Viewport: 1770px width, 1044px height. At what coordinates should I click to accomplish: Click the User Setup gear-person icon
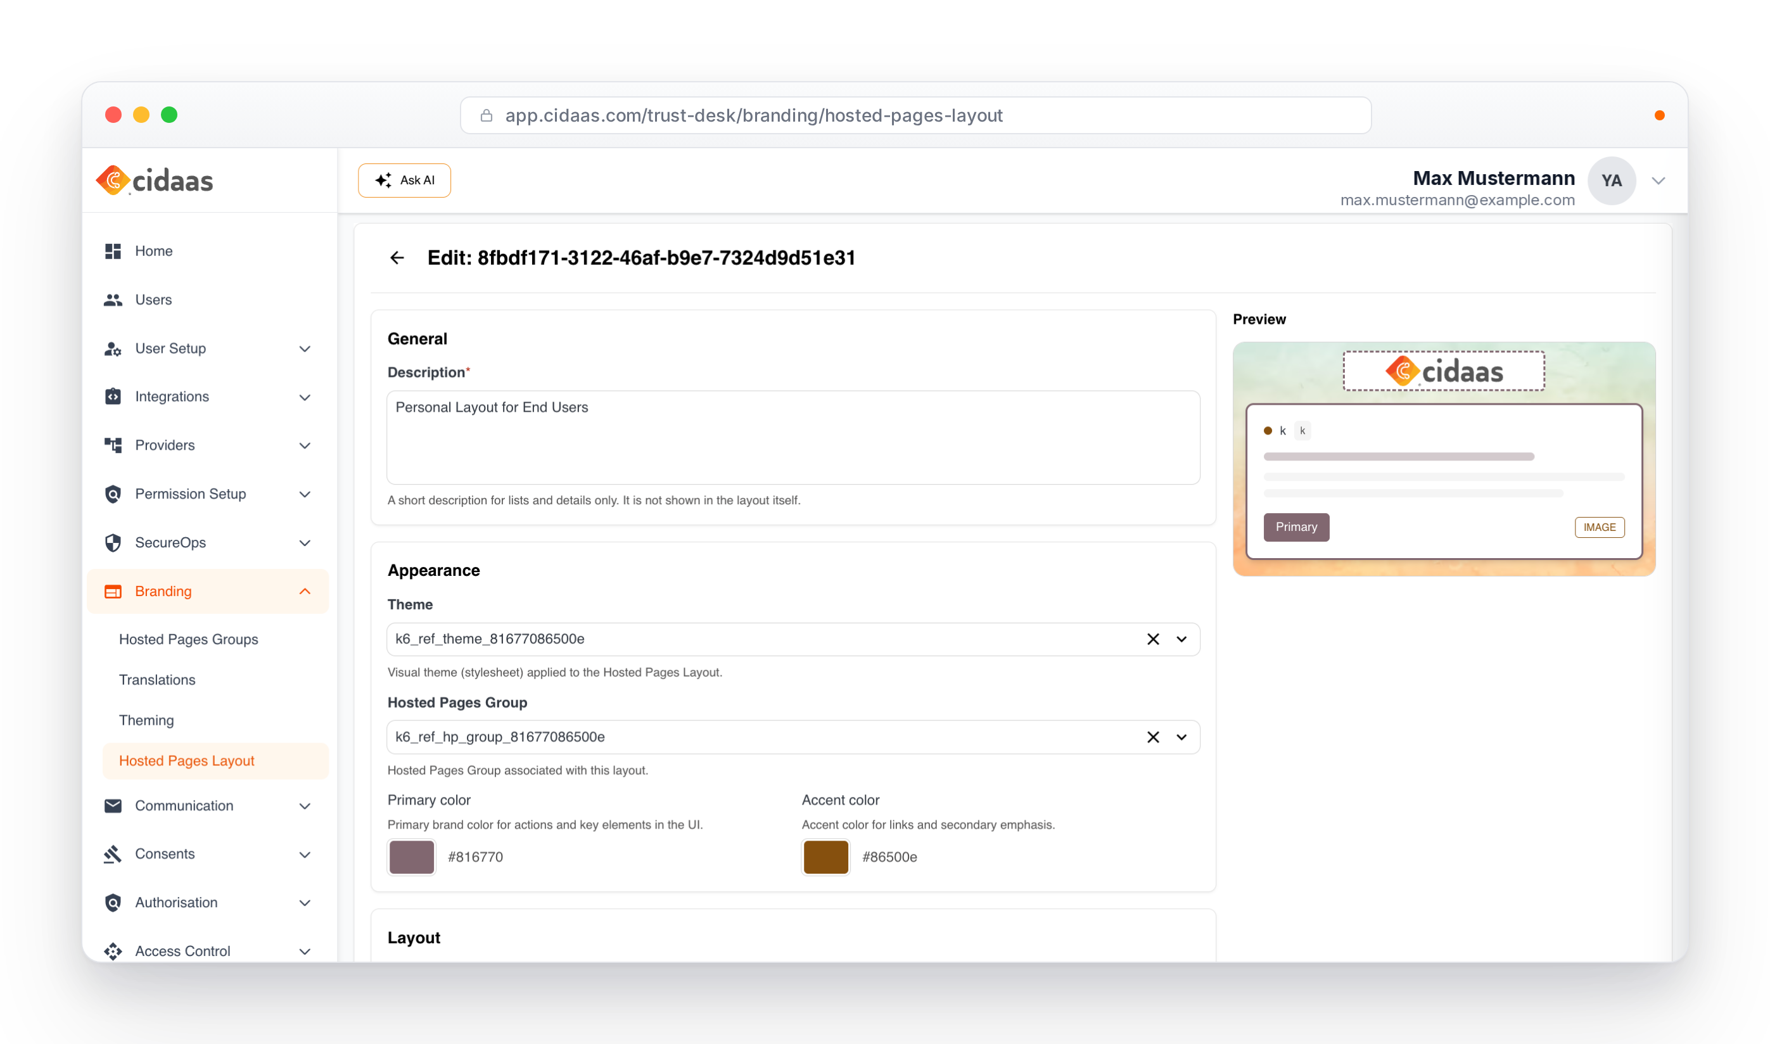113,348
